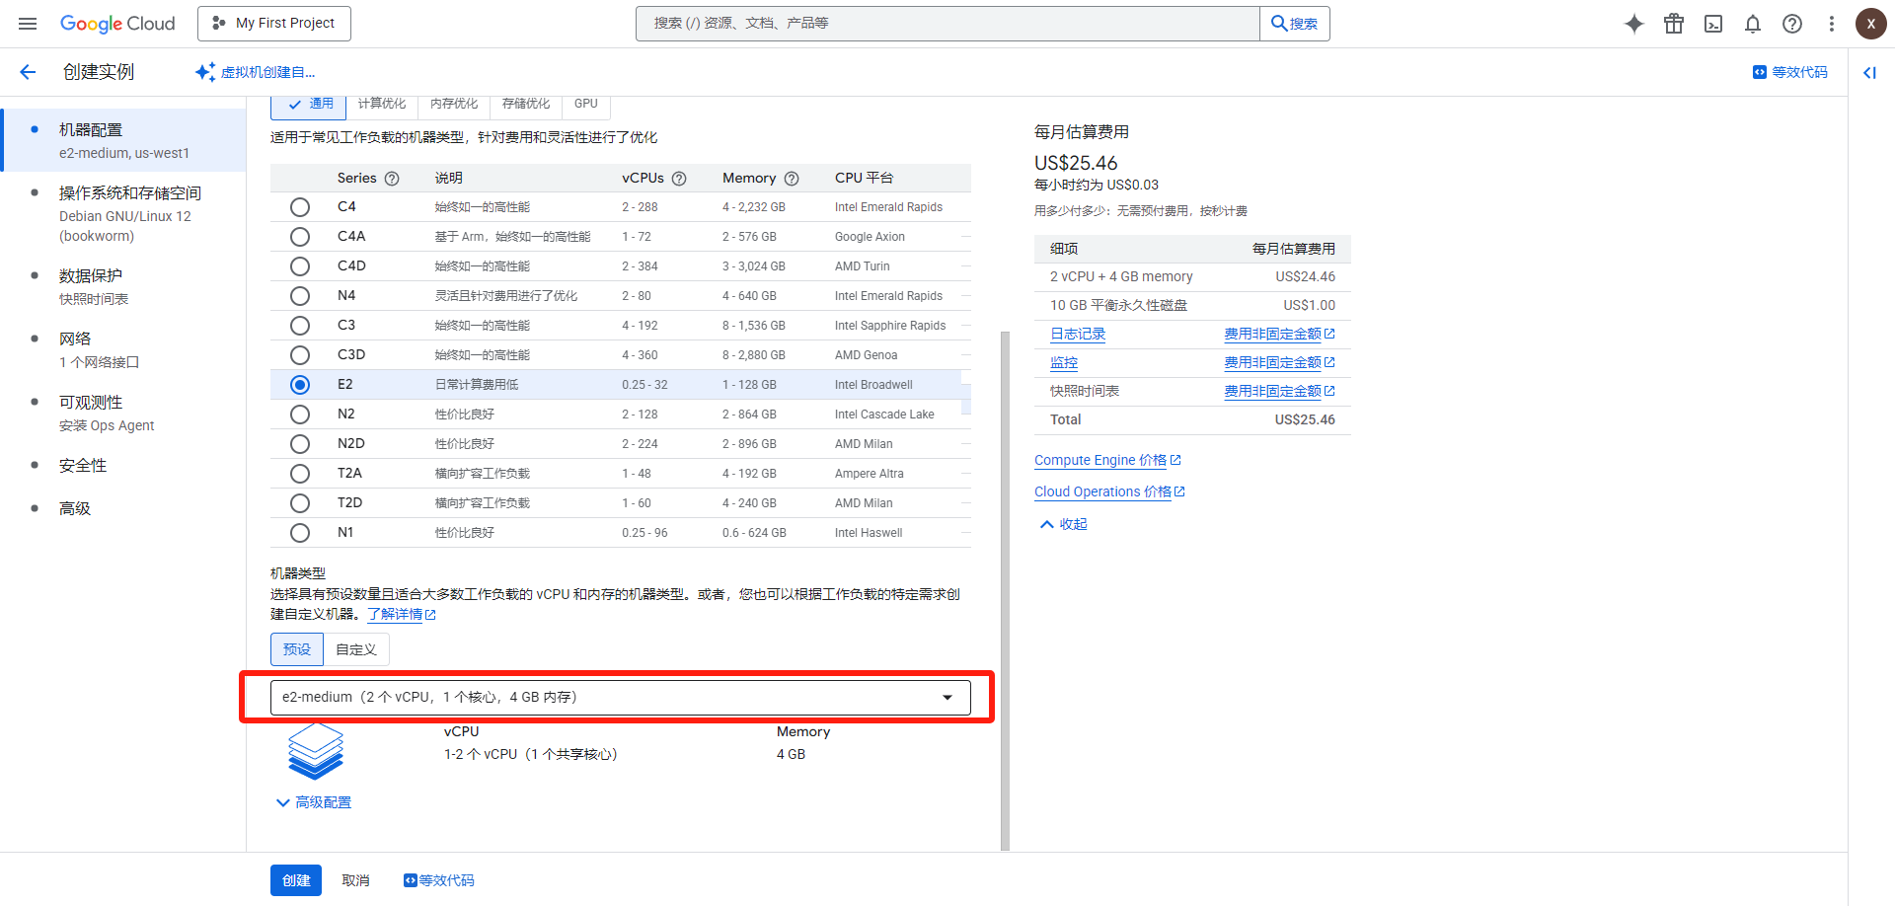The height and width of the screenshot is (906, 1895).
Task: Expand 高级配置 section
Action: coord(314,802)
